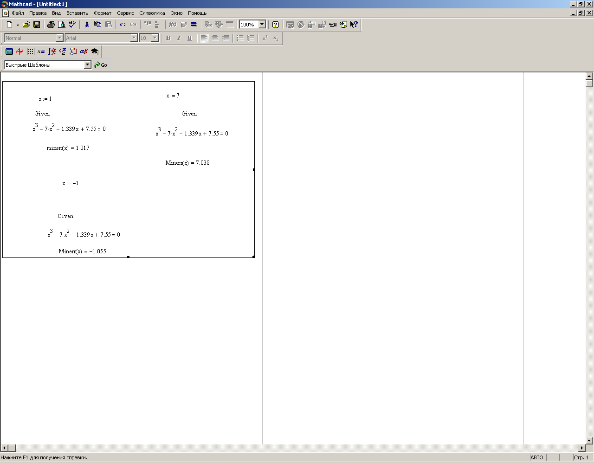The height and width of the screenshot is (463, 594).
Task: Toggle bulleted list formatting
Action: coord(240,38)
